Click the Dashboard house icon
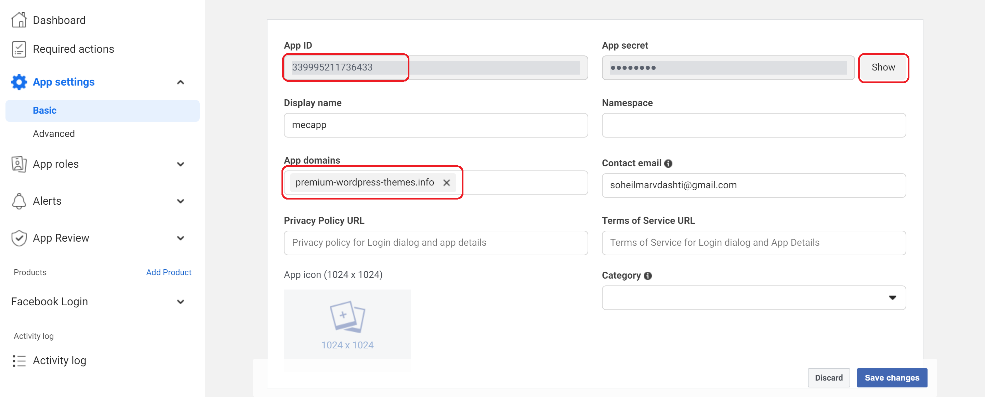The width and height of the screenshot is (985, 397). pos(19,20)
